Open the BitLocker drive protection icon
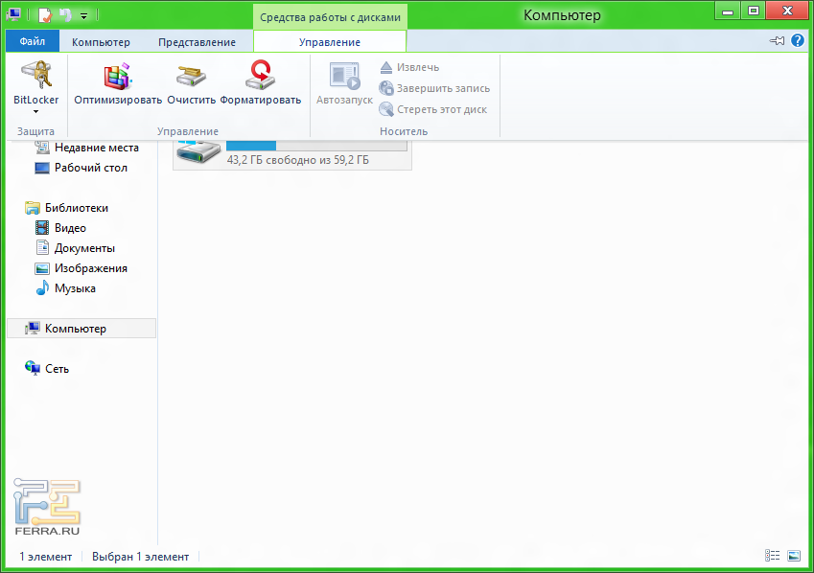 (36, 76)
